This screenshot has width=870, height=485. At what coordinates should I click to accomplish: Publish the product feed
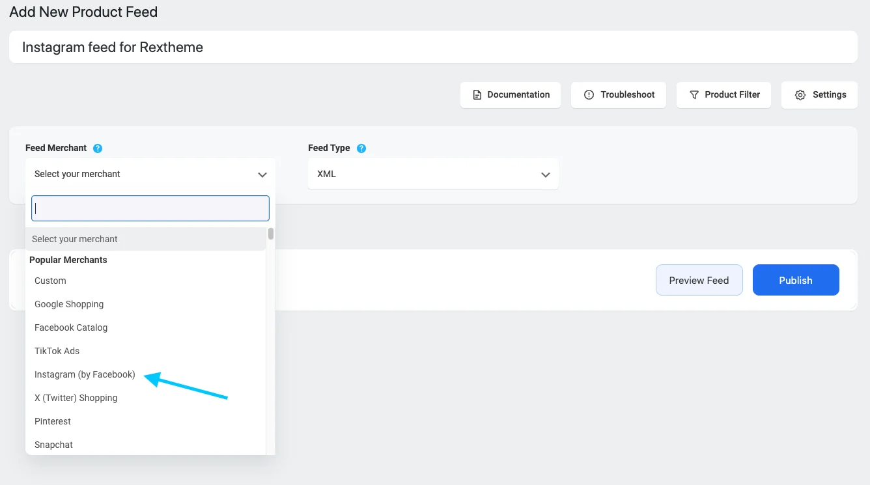[x=796, y=280]
